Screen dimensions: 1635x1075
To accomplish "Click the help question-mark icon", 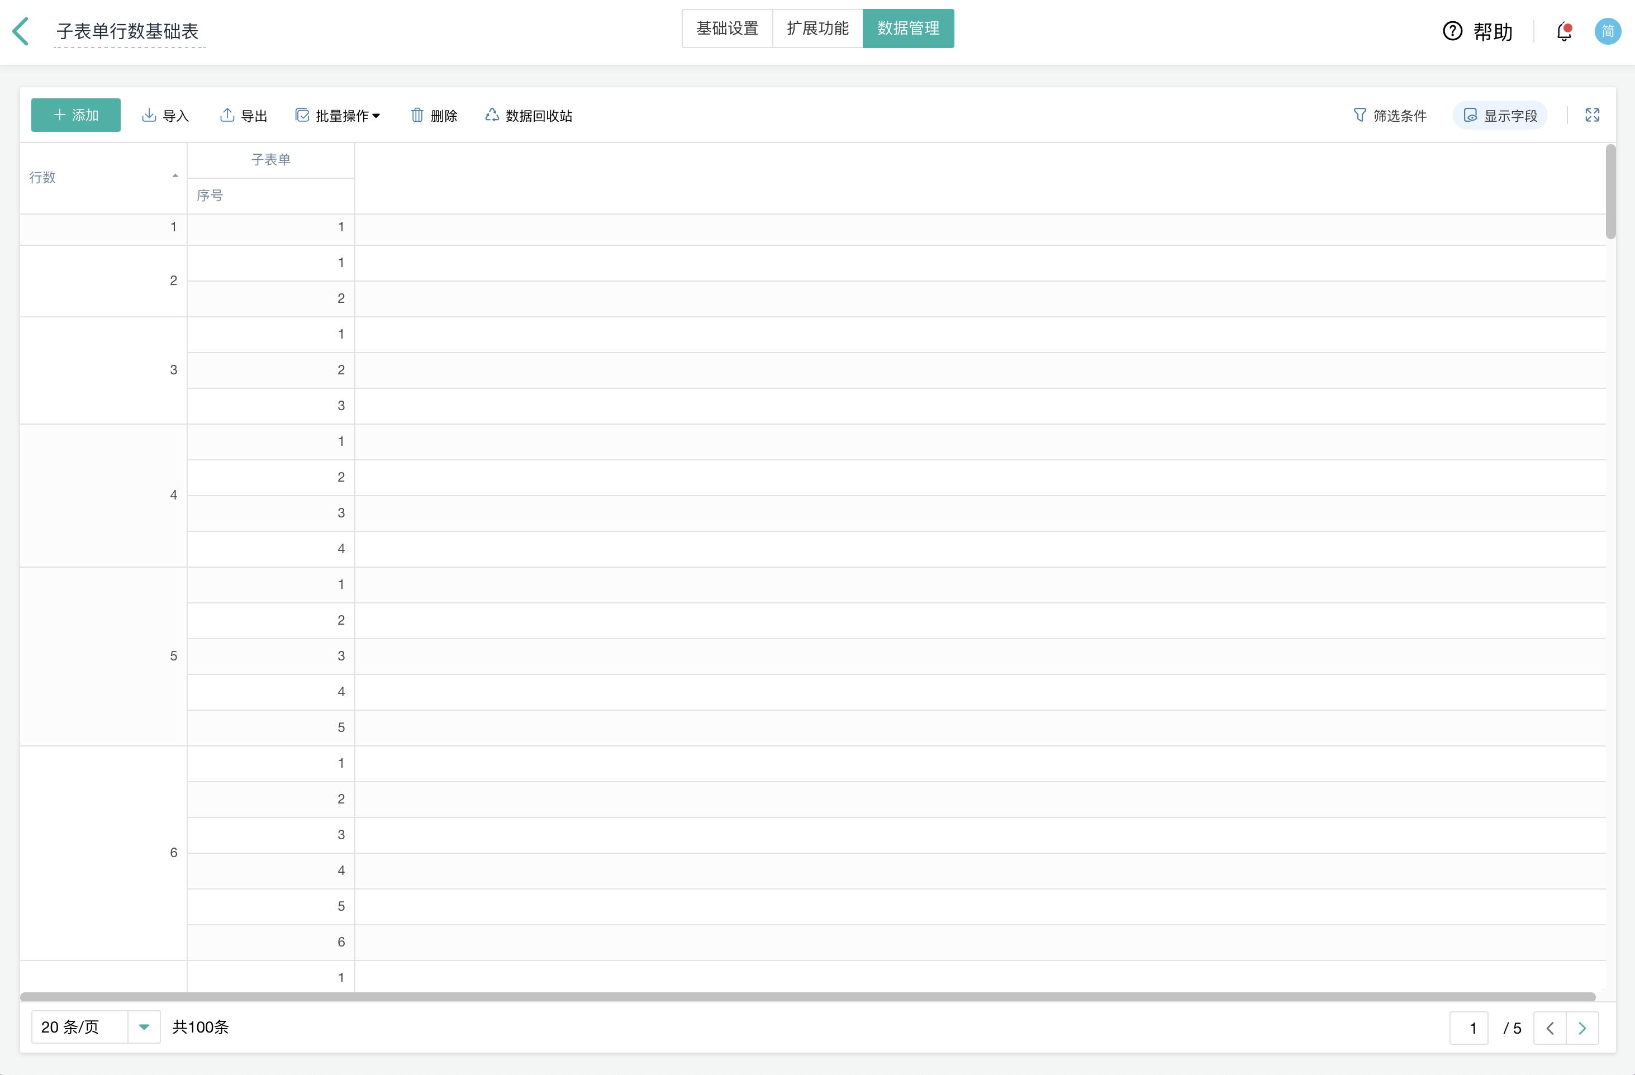I will (1452, 32).
